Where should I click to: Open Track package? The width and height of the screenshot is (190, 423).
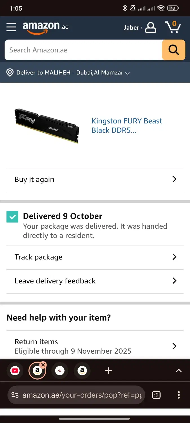click(95, 257)
